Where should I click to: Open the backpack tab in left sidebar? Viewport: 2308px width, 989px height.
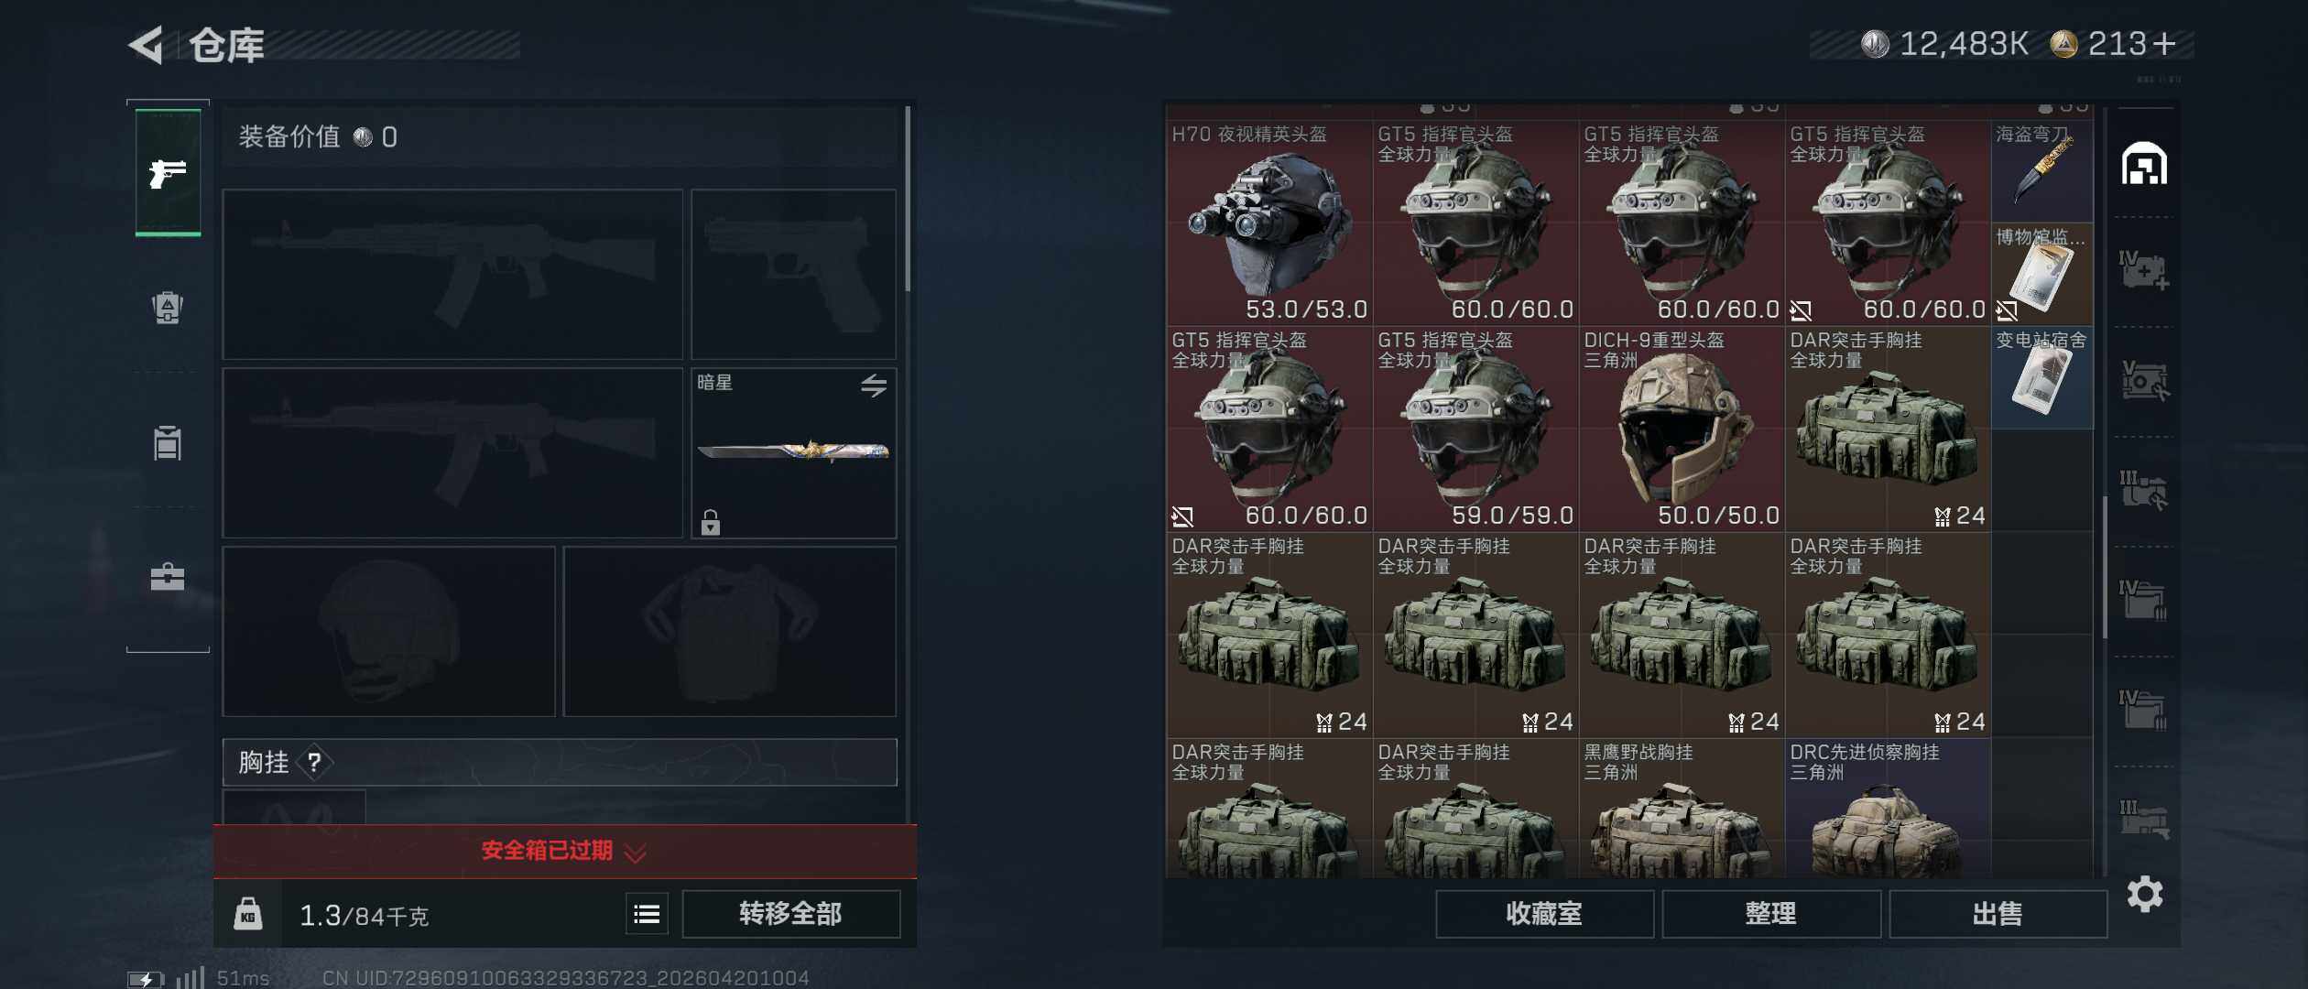168,308
